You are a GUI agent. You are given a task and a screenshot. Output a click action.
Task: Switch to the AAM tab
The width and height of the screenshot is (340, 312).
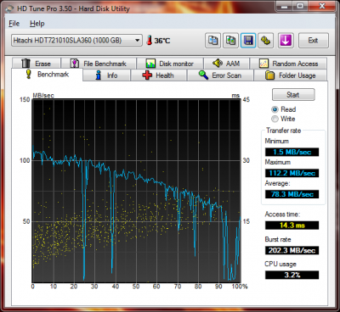click(x=227, y=64)
